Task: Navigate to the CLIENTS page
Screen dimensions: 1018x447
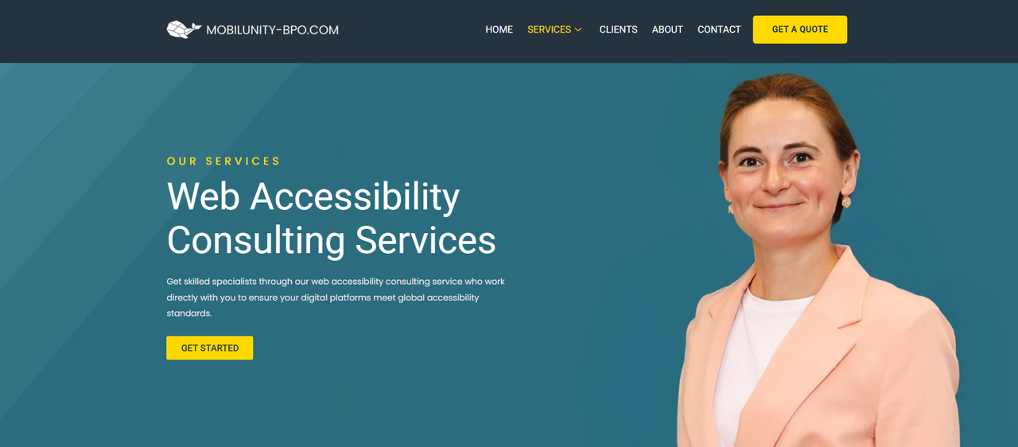Action: coord(618,29)
